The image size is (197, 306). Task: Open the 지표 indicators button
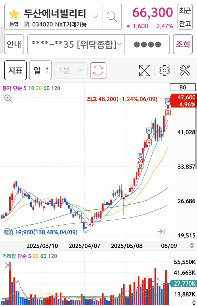pyautogui.click(x=15, y=70)
